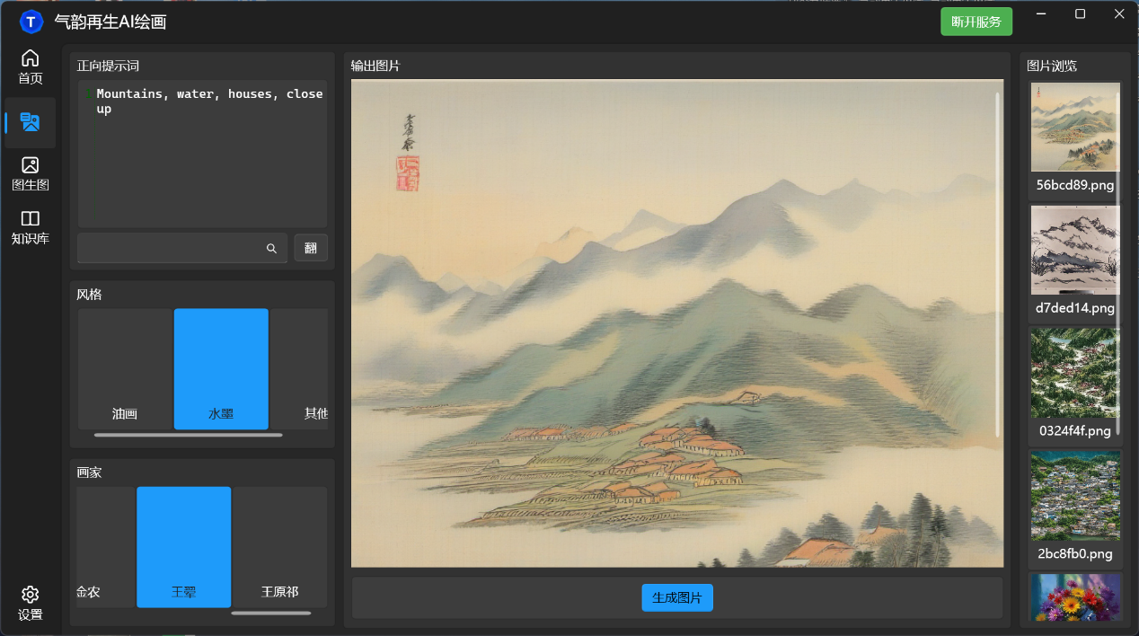Open the 图生图 image-to-image page
Screen dimensions: 1139x636
click(x=31, y=174)
